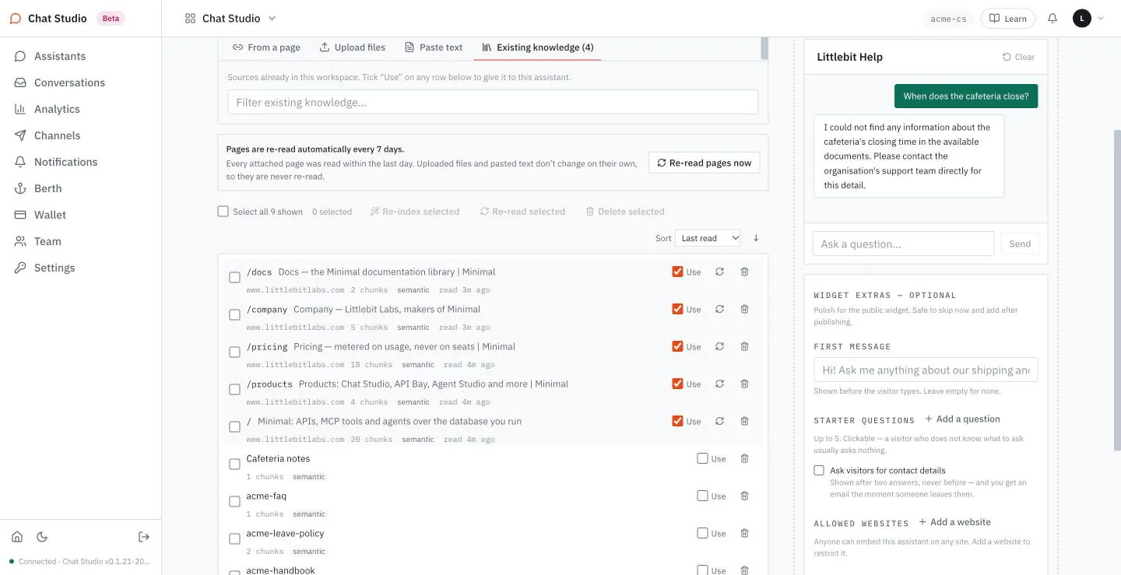Check Ask visitors for contact details
Screen dimensions: 1121x575
click(819, 470)
